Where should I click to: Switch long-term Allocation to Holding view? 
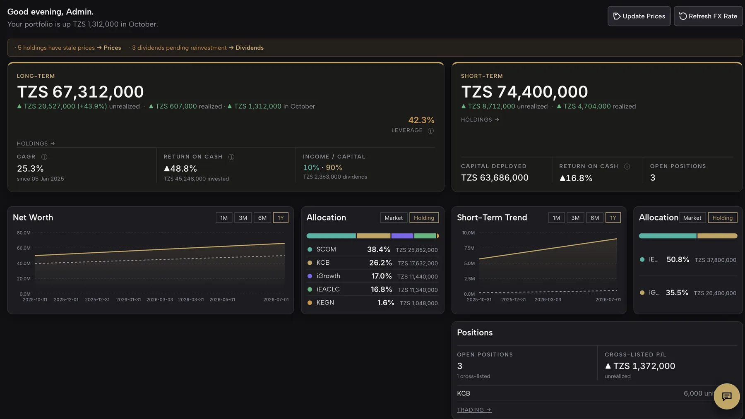(x=424, y=218)
